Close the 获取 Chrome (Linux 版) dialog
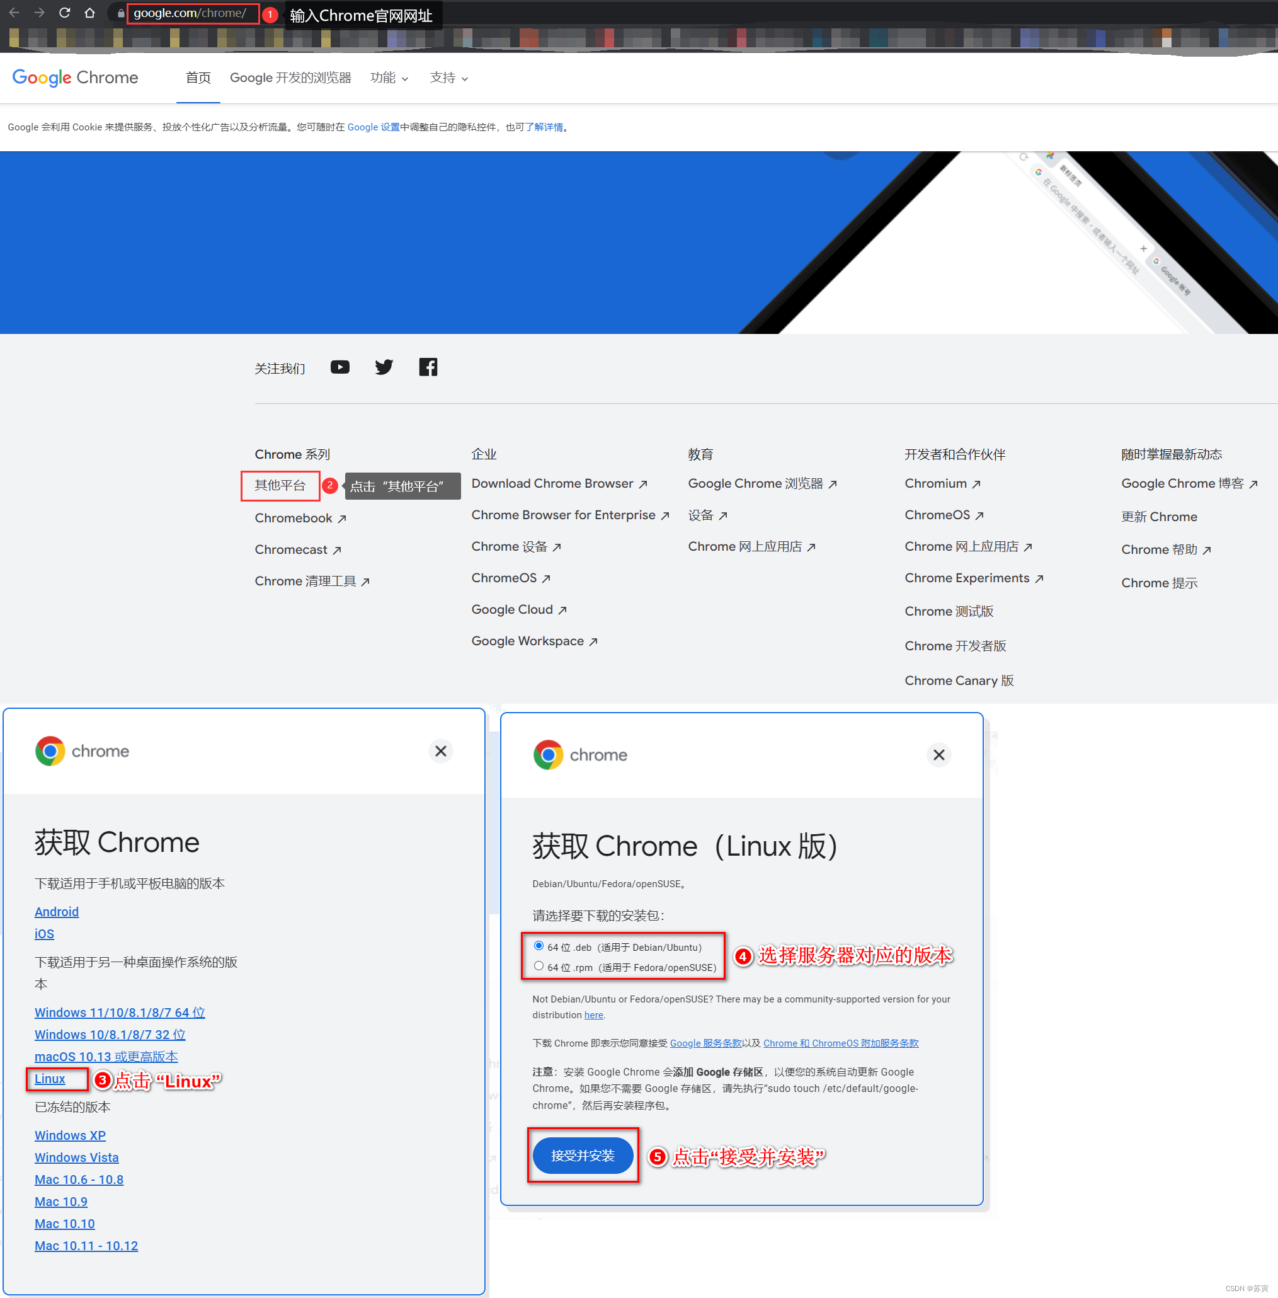The height and width of the screenshot is (1298, 1278). pos(939,754)
